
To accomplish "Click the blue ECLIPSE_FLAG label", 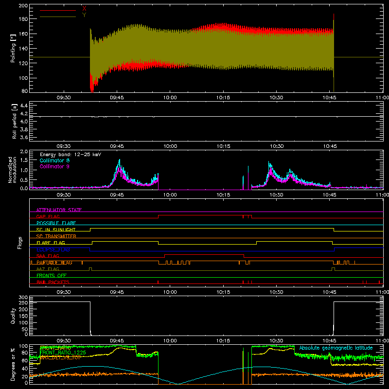I will tap(53, 249).
